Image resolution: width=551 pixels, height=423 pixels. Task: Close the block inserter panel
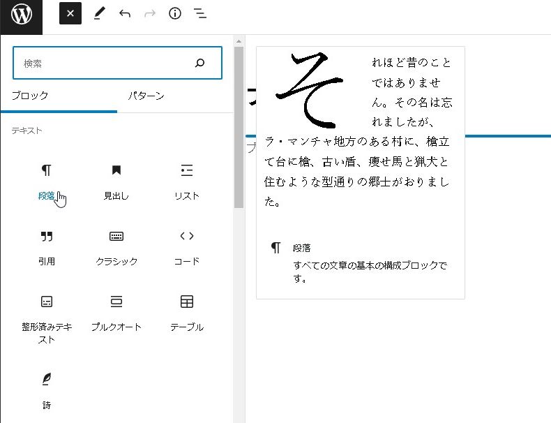70,14
